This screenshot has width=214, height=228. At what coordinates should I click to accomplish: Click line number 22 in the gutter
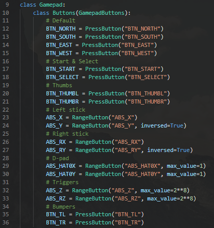6,110
